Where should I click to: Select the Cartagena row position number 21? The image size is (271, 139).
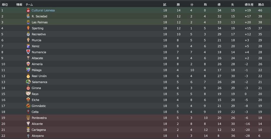[3, 130]
